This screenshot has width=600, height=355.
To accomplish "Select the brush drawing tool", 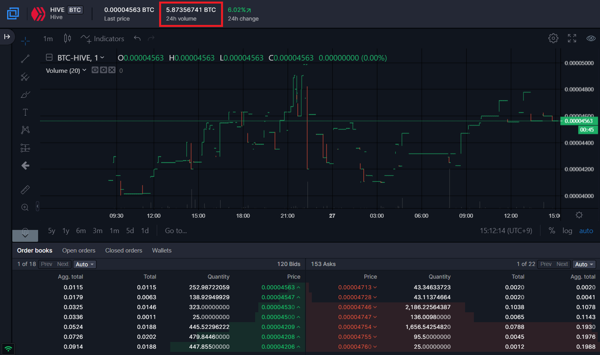I will [25, 95].
